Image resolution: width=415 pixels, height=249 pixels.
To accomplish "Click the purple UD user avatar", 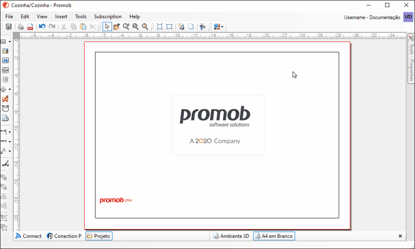I will [x=408, y=17].
